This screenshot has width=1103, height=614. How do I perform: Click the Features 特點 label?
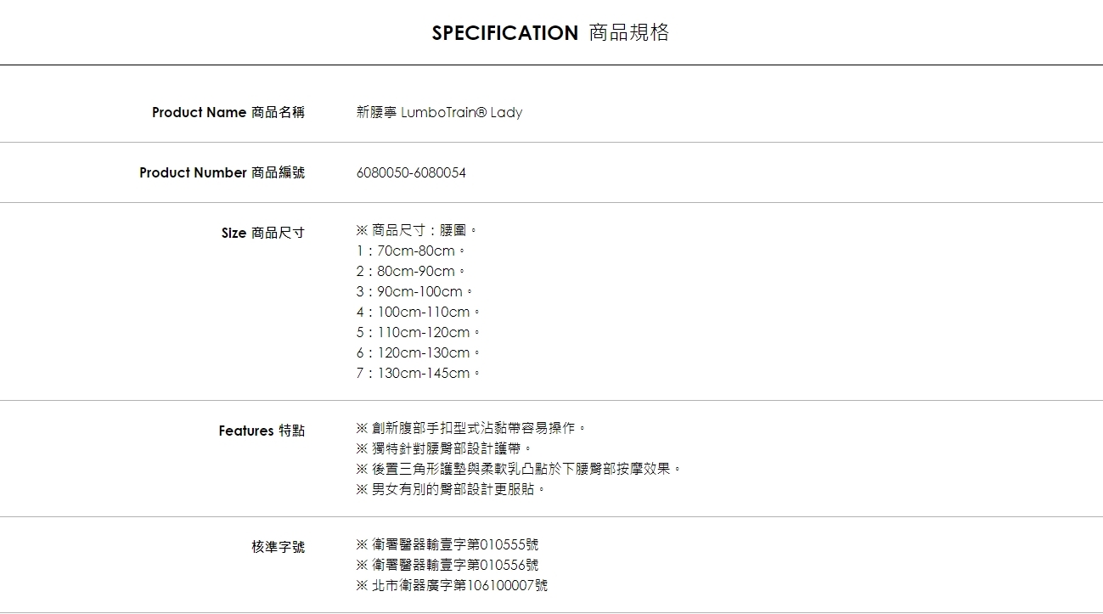262,431
